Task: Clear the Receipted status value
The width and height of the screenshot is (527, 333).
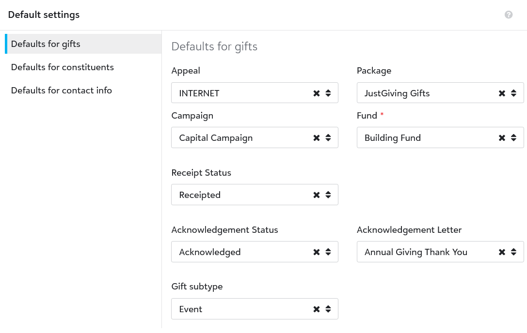Action: [x=317, y=195]
